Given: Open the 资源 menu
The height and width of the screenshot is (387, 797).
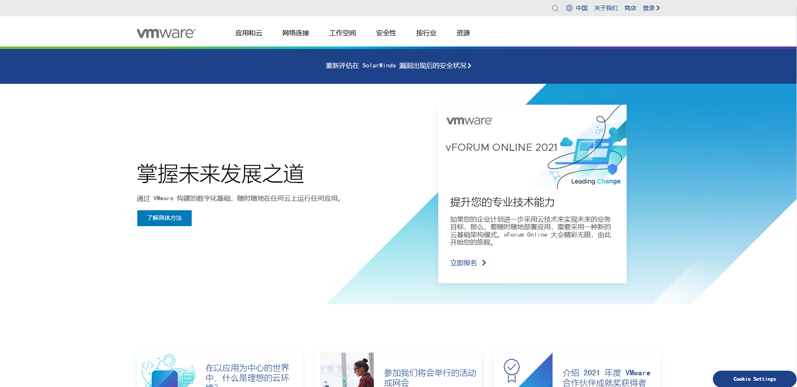Looking at the screenshot, I should [463, 33].
